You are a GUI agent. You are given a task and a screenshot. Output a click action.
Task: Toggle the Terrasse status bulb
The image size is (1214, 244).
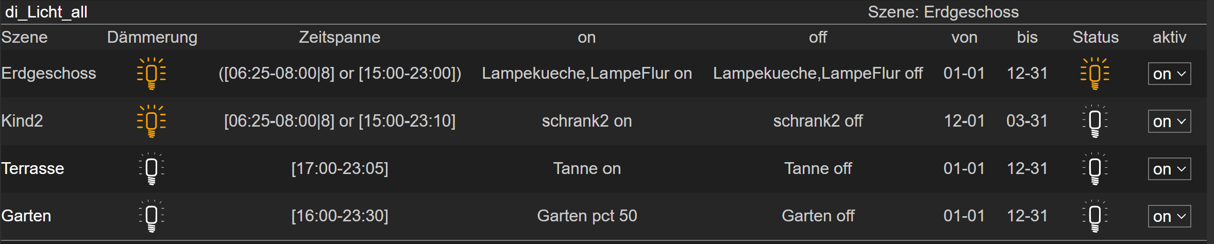click(x=1095, y=168)
